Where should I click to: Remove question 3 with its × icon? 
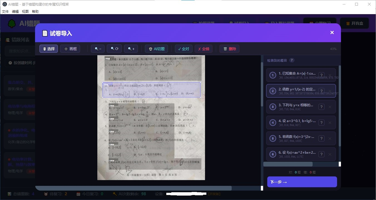330,107
